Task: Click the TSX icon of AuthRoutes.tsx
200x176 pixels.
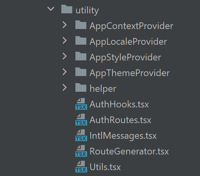Action: coord(81,120)
